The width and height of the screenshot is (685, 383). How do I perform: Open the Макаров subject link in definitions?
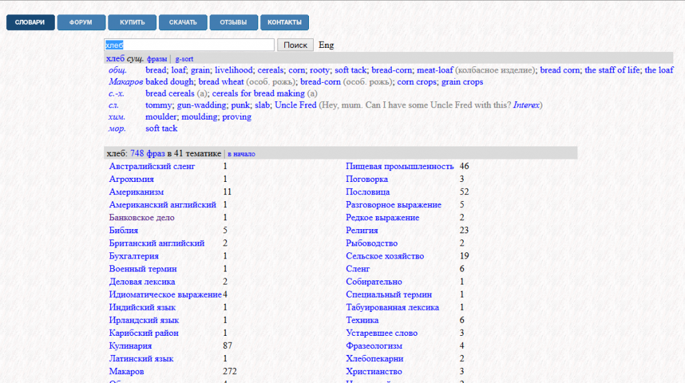125,82
